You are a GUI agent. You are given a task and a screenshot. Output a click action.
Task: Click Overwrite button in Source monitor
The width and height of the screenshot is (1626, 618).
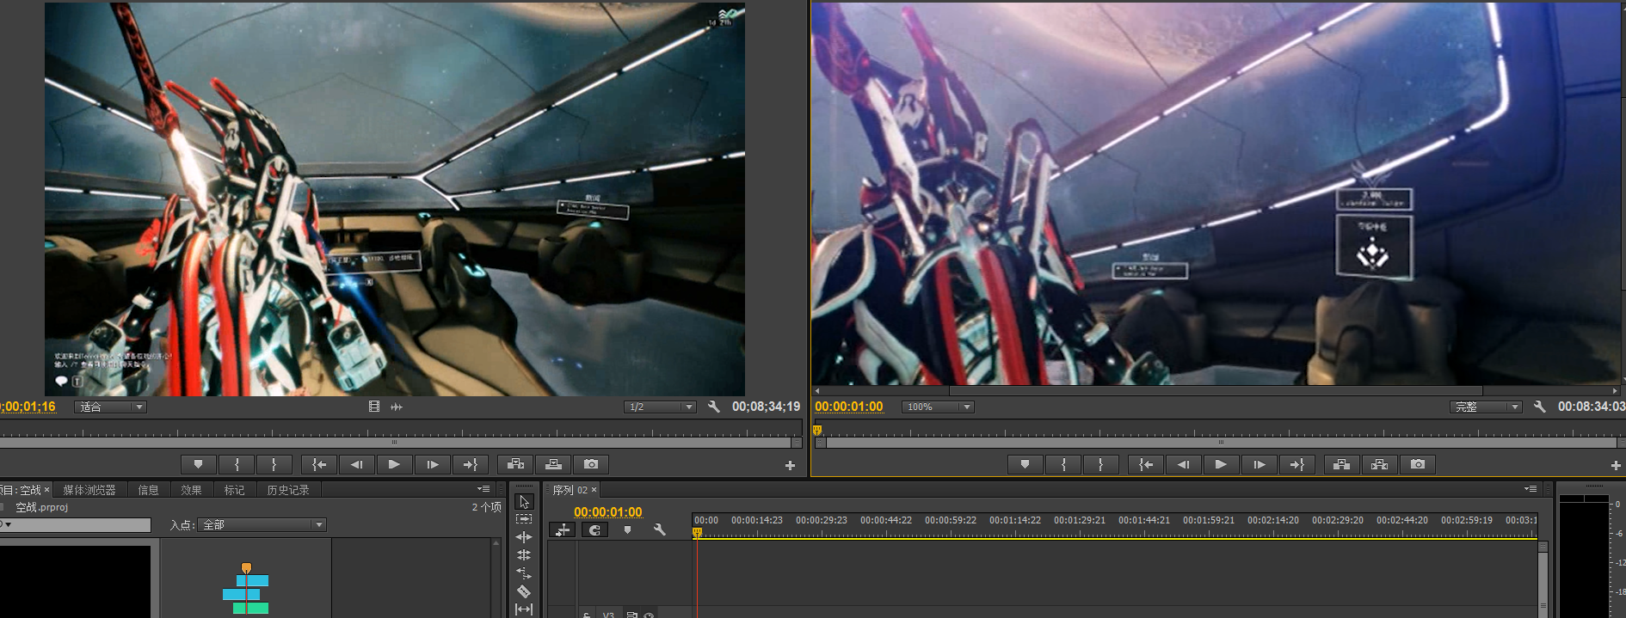553,464
